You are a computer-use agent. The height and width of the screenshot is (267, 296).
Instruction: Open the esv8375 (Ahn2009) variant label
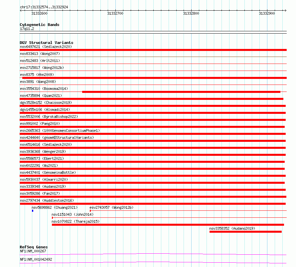pos(37,75)
